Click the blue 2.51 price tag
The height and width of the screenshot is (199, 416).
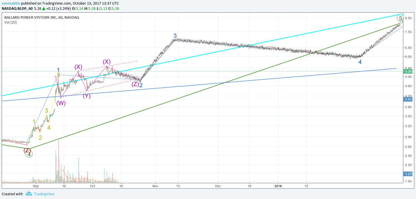pos(408,99)
